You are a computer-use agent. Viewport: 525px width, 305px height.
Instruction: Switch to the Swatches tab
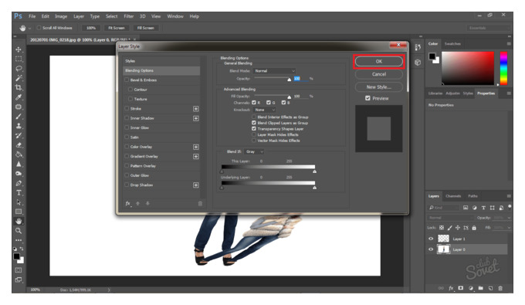pyautogui.click(x=452, y=44)
